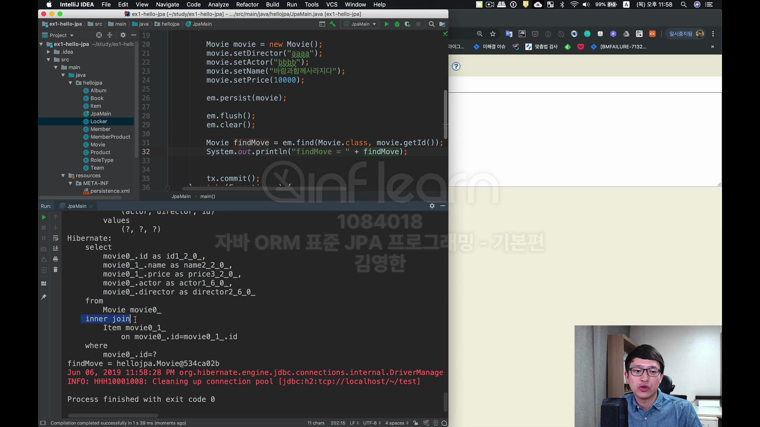Rerun JpaMain from the Run panel
The width and height of the screenshot is (760, 427).
44,217
